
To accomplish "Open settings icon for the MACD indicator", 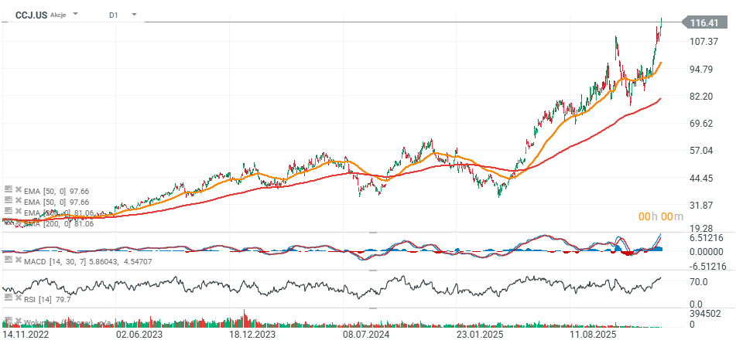I will [8, 262].
